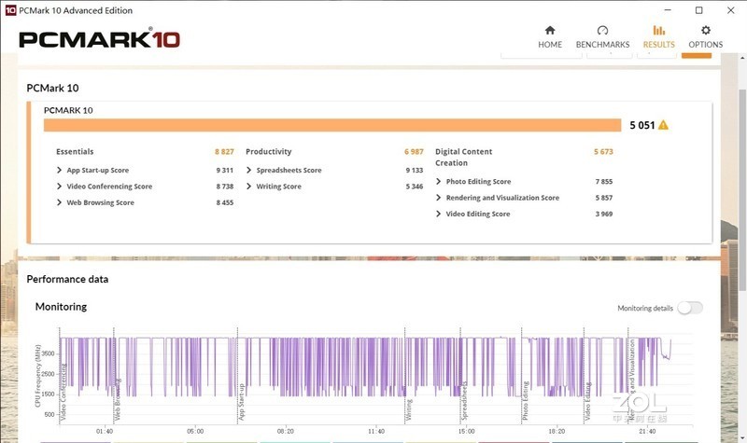747x443 pixels.
Task: Open the Benchmarks tab
Action: pyautogui.click(x=602, y=37)
